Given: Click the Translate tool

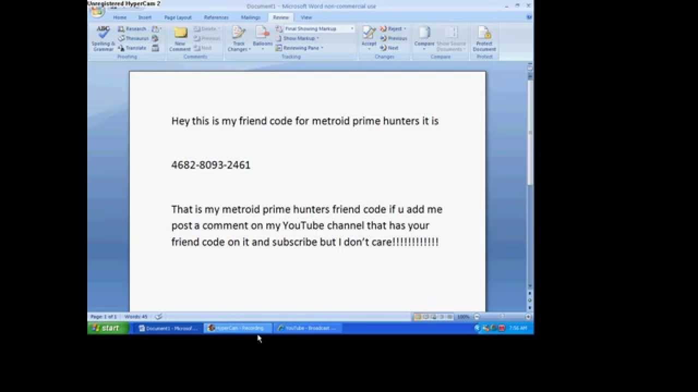Looking at the screenshot, I should coord(132,48).
